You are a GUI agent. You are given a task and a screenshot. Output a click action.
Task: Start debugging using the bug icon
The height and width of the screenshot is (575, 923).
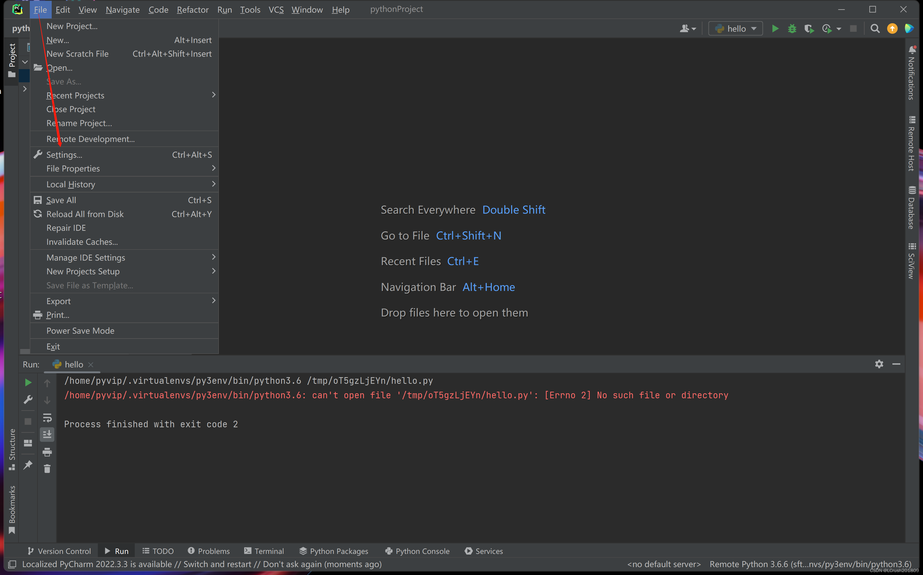pos(792,28)
